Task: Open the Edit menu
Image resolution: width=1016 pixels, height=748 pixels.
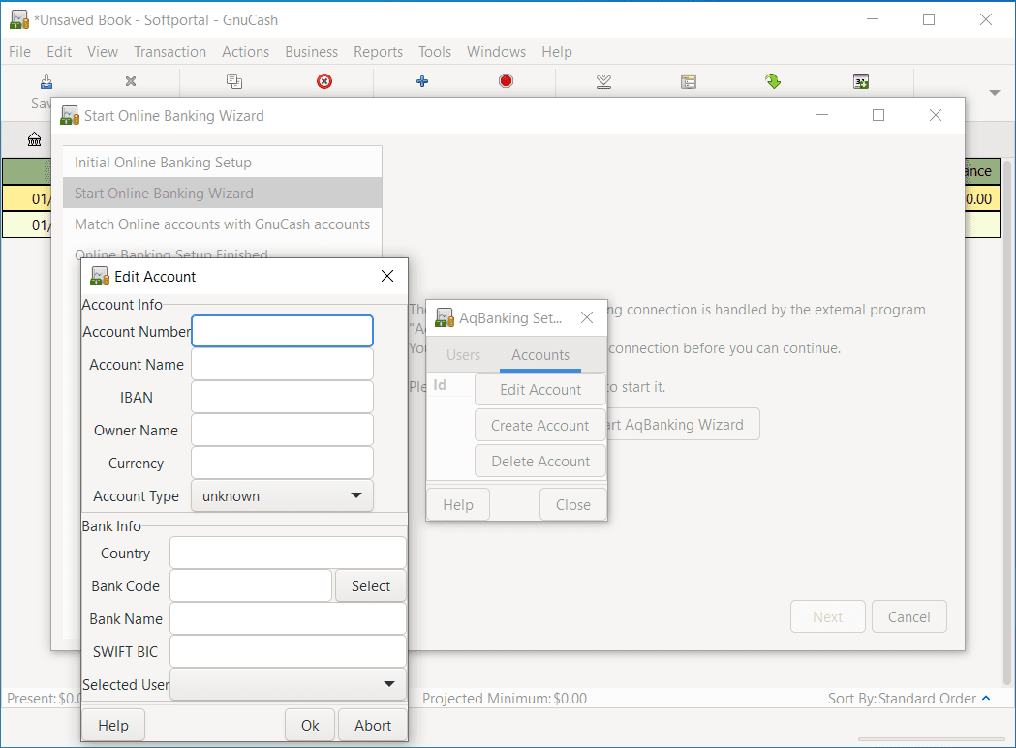Action: point(59,52)
